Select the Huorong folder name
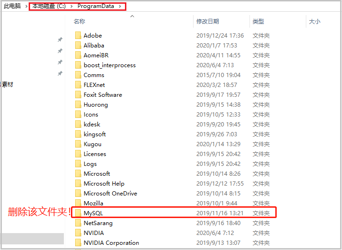Viewport: 342px width, 250px height. pos(96,105)
